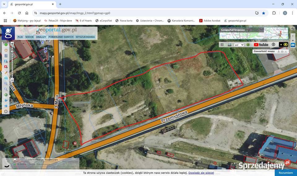Click the zoom slider handle
Viewport: 297px width, 176px height.
pos(12,51)
